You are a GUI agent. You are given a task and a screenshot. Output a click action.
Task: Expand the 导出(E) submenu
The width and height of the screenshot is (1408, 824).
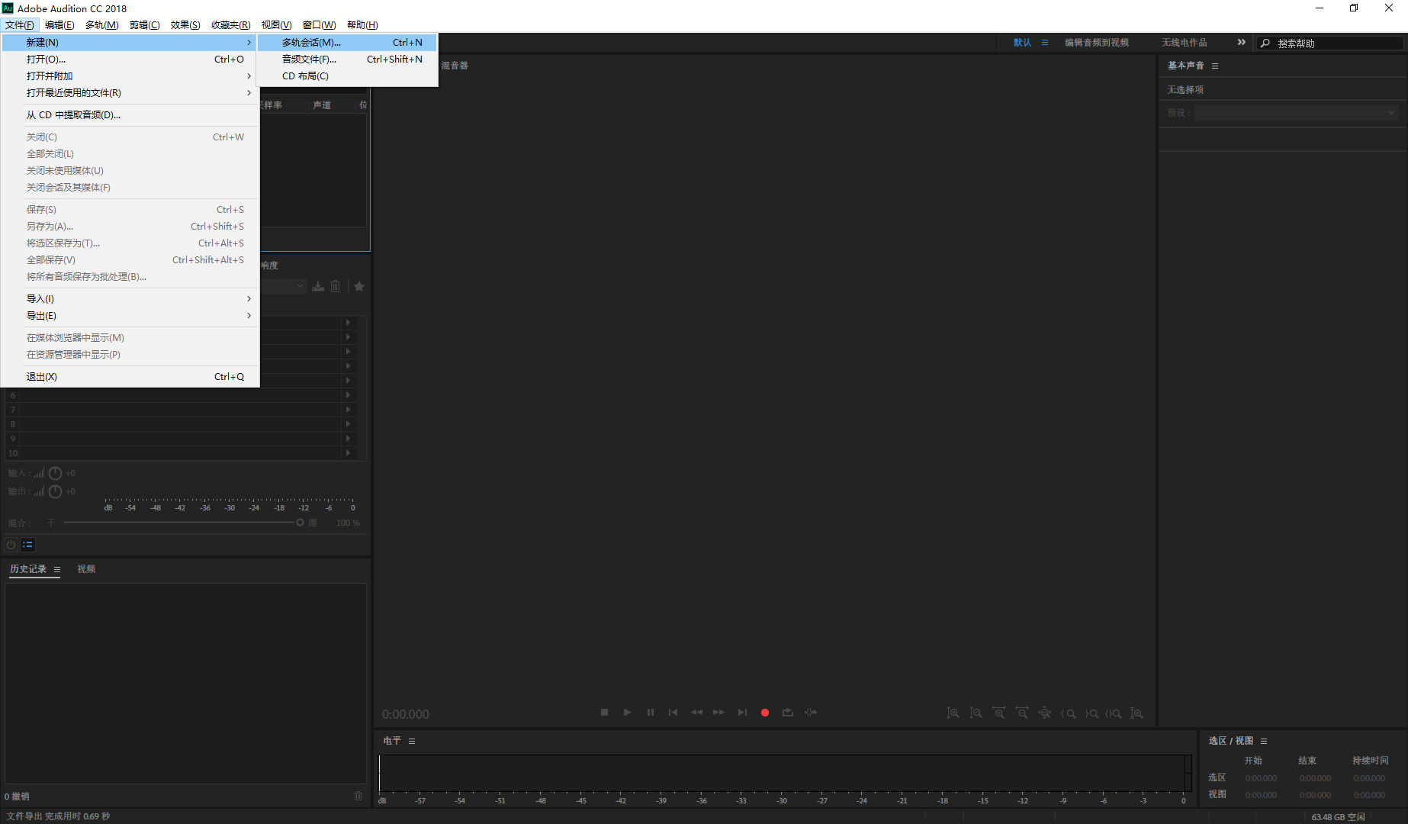(130, 316)
